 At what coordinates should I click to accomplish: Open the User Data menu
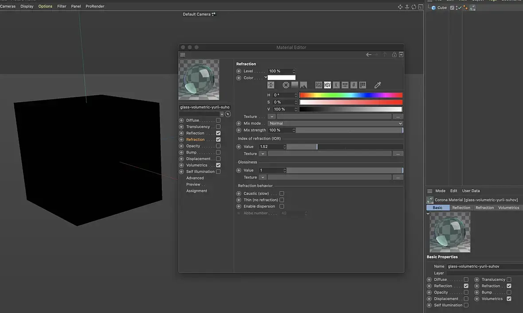click(x=471, y=191)
